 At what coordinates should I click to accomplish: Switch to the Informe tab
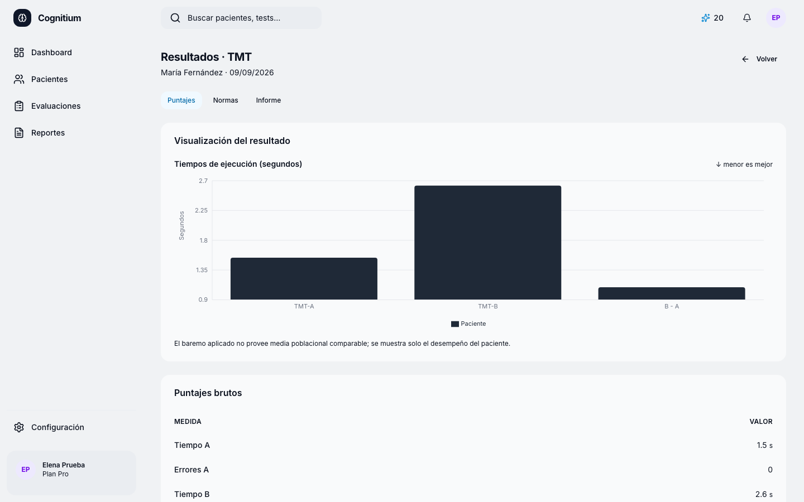pos(269,100)
